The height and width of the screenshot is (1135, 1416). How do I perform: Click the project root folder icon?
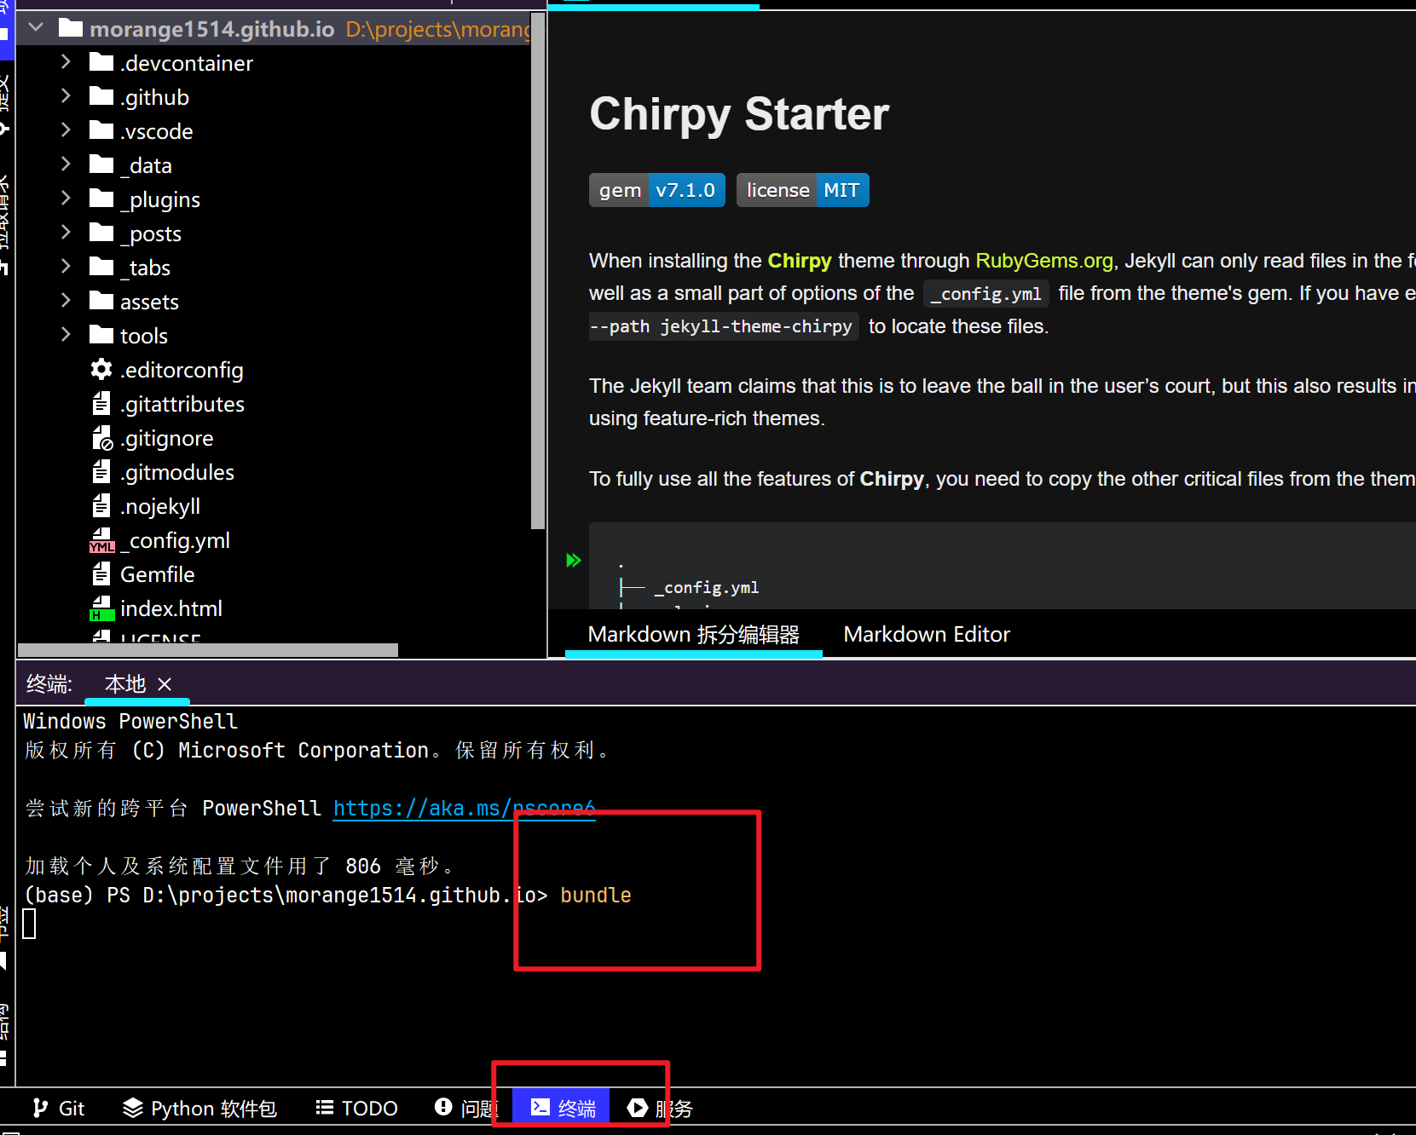pyautogui.click(x=71, y=28)
